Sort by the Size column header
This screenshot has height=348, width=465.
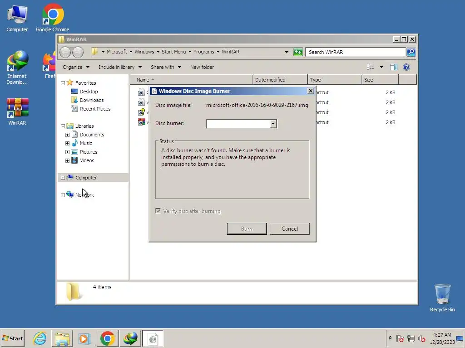[x=380, y=80]
